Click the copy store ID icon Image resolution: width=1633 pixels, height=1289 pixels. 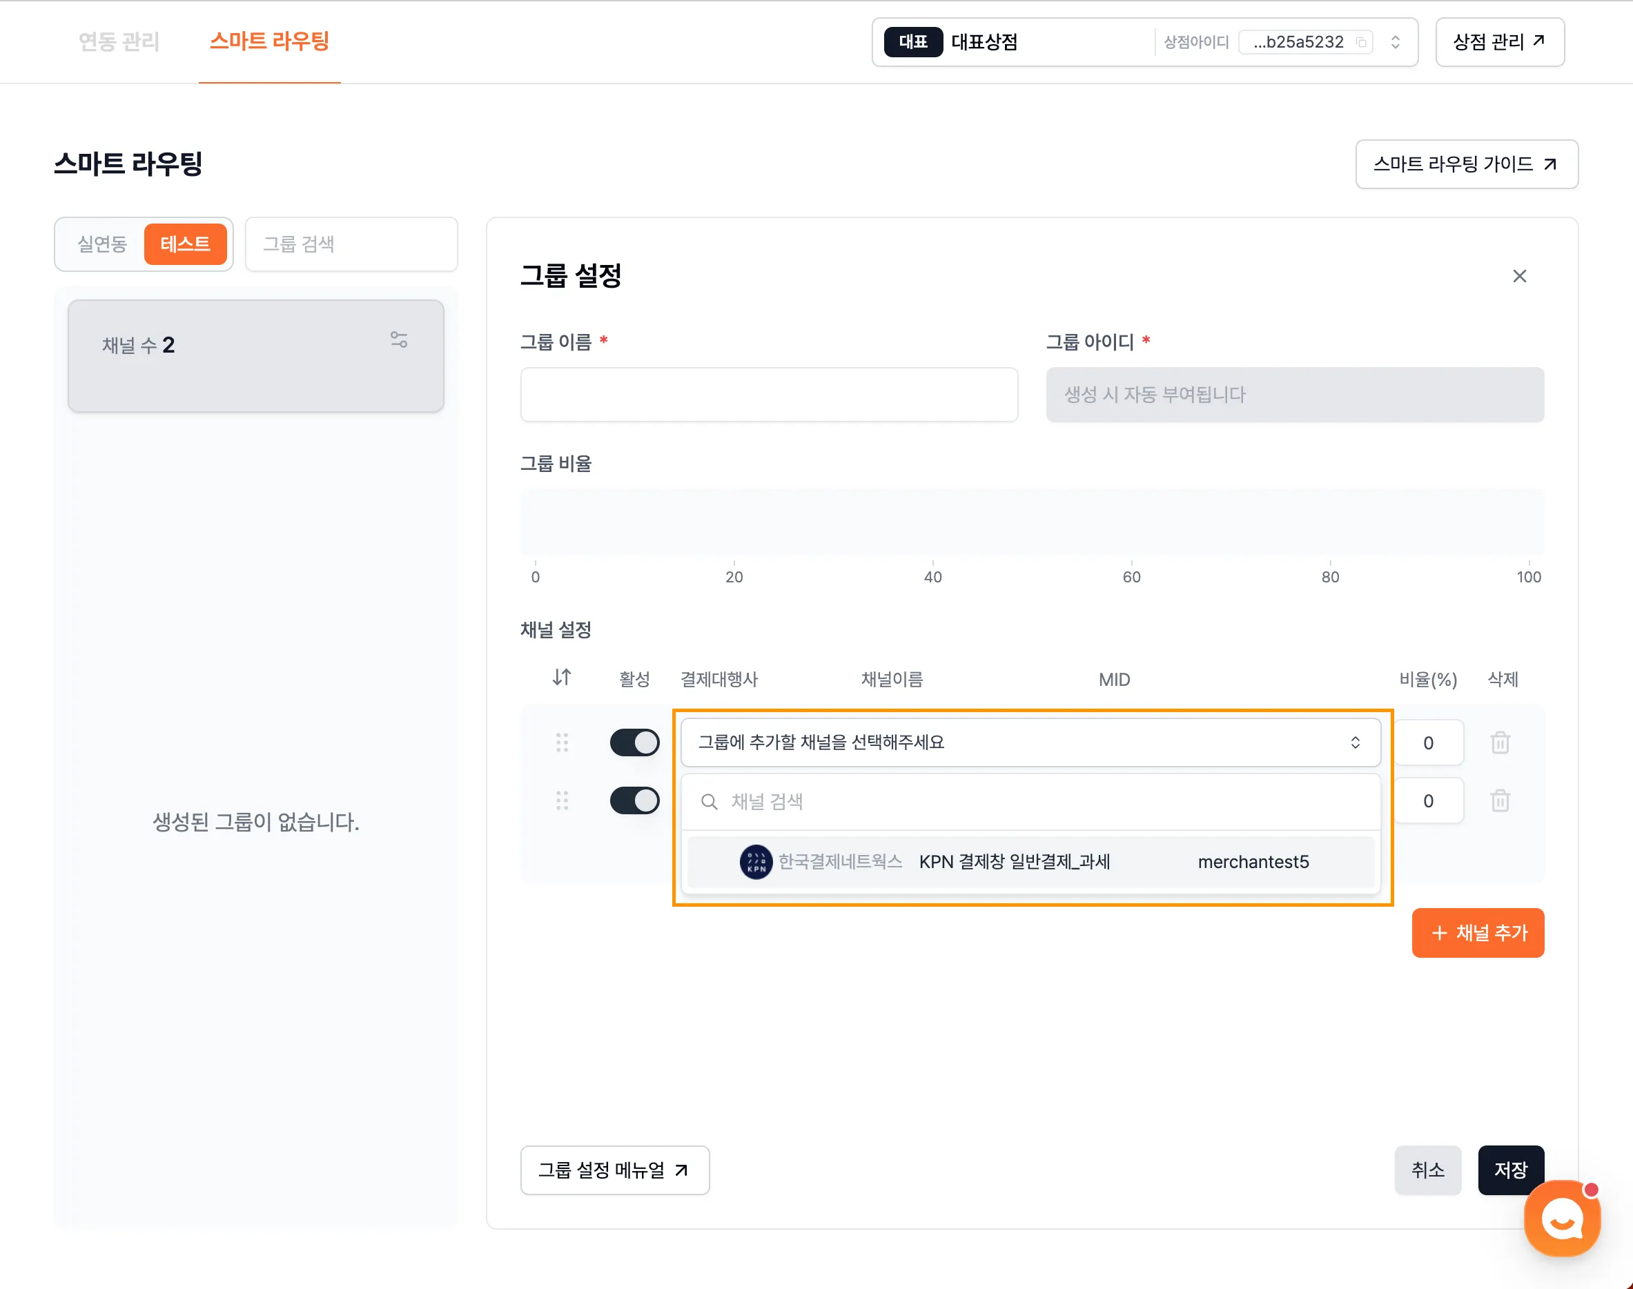coord(1360,42)
